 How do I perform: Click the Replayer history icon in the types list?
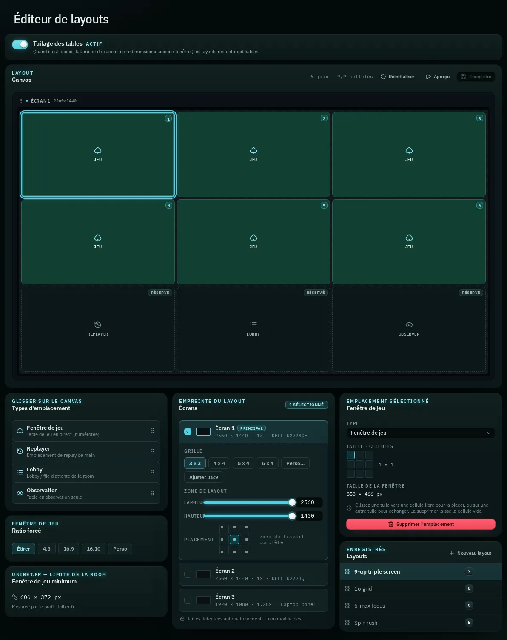pos(20,451)
